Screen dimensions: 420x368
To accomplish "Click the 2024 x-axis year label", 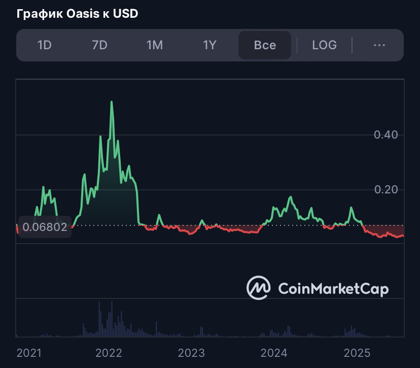I will click(274, 353).
